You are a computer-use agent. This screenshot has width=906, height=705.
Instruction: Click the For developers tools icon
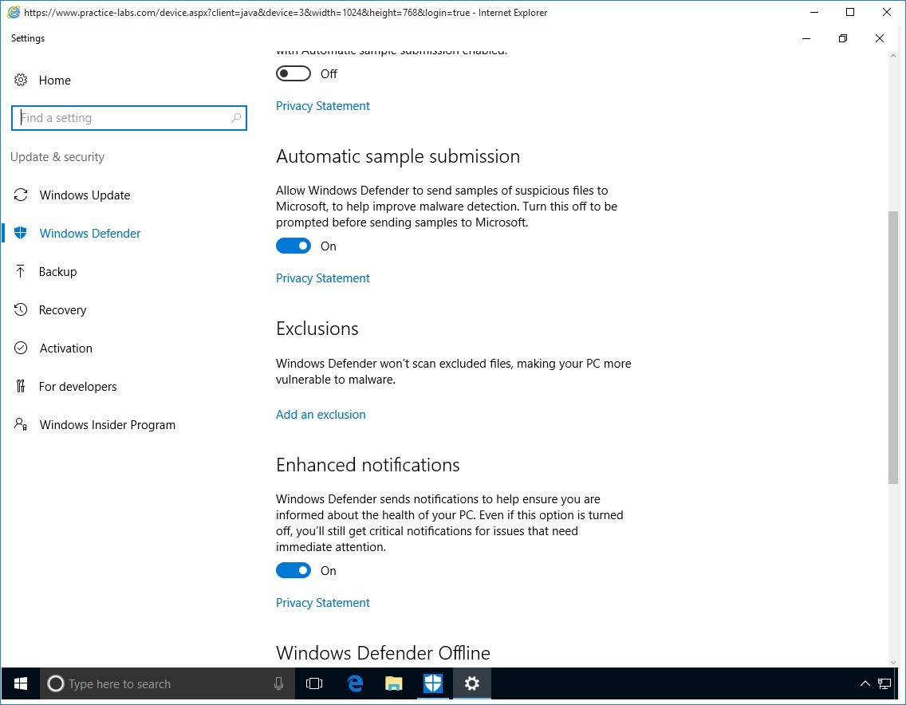tap(21, 385)
